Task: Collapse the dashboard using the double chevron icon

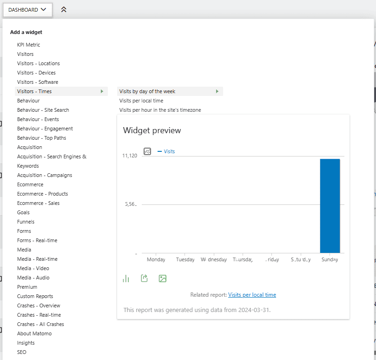Action: pyautogui.click(x=64, y=9)
